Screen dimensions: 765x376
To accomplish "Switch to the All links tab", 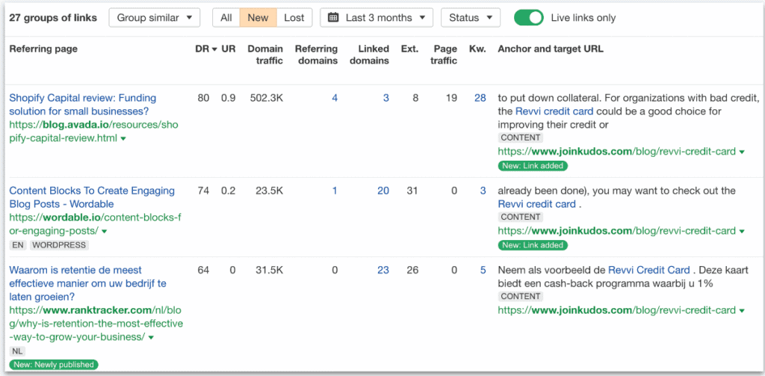I will coord(226,18).
